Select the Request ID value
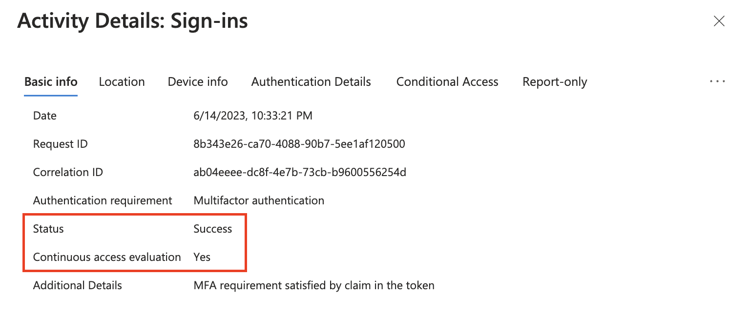 (299, 143)
